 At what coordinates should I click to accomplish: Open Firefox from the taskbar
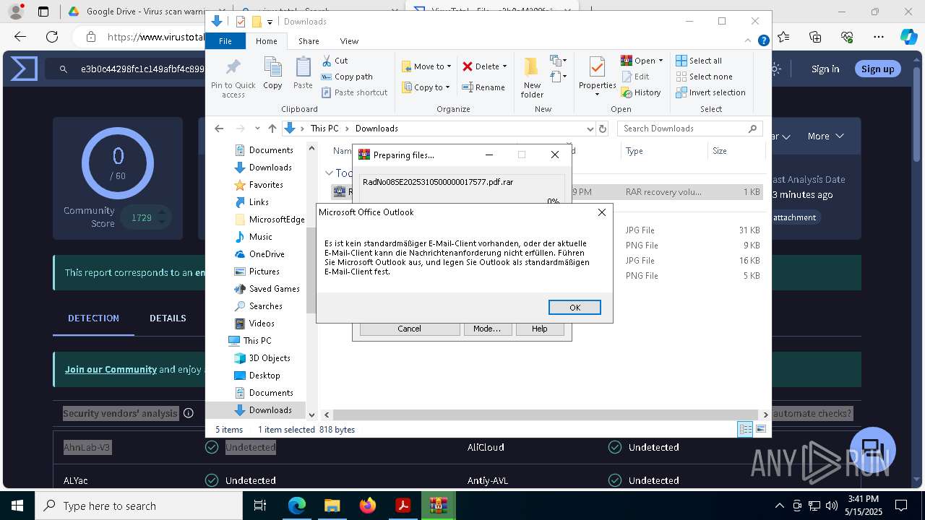(368, 506)
